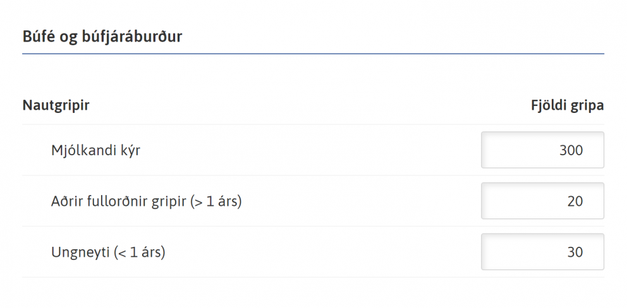Click the value 300 in the field

tap(571, 150)
